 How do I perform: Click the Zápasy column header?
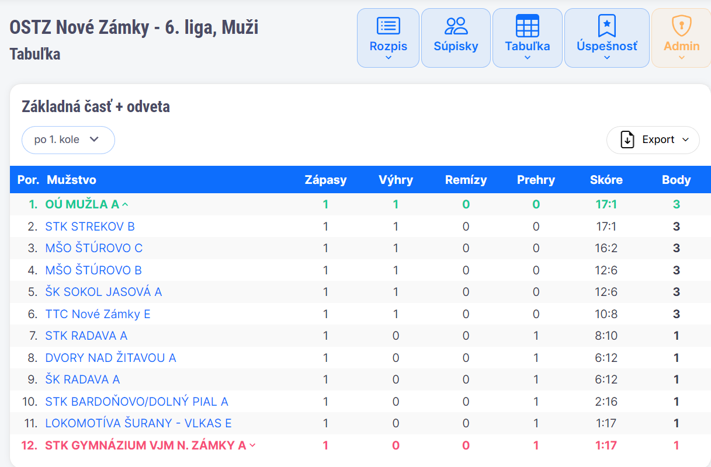(326, 180)
